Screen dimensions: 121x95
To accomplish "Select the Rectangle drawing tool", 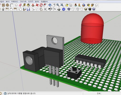I will pos(3,5).
